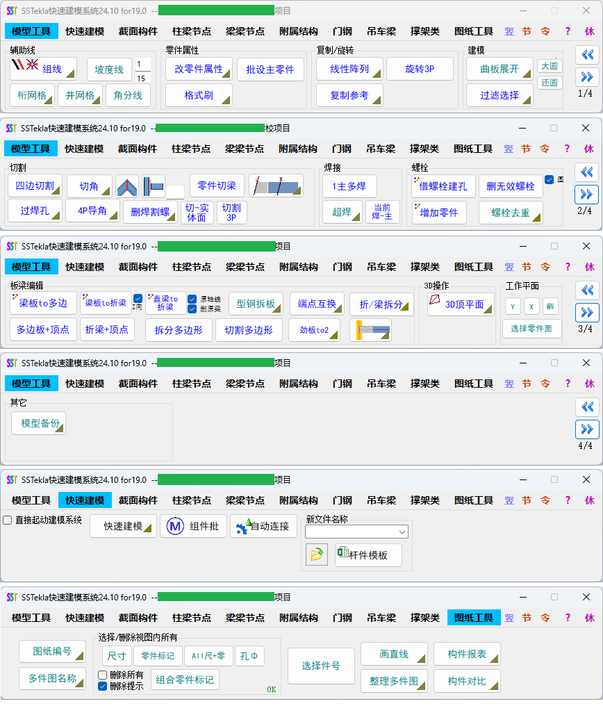Click the next-page arrow beside 3/4

(x=587, y=313)
